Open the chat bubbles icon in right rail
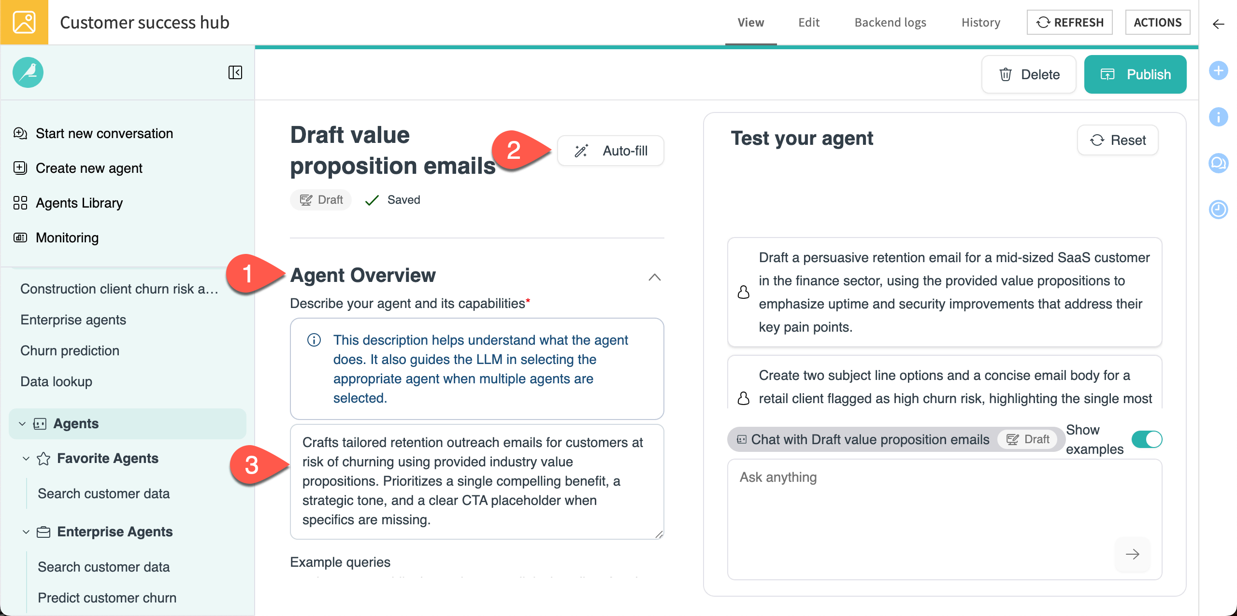Image resolution: width=1237 pixels, height=616 pixels. [1218, 163]
